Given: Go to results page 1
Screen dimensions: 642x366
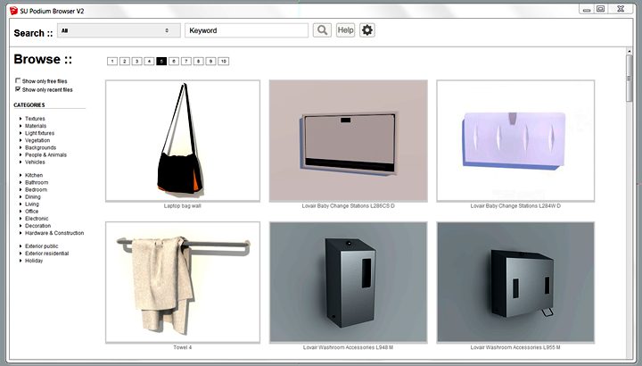Looking at the screenshot, I should [x=112, y=61].
